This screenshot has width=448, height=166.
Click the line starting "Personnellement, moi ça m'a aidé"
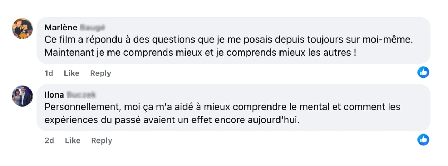pos(222,107)
